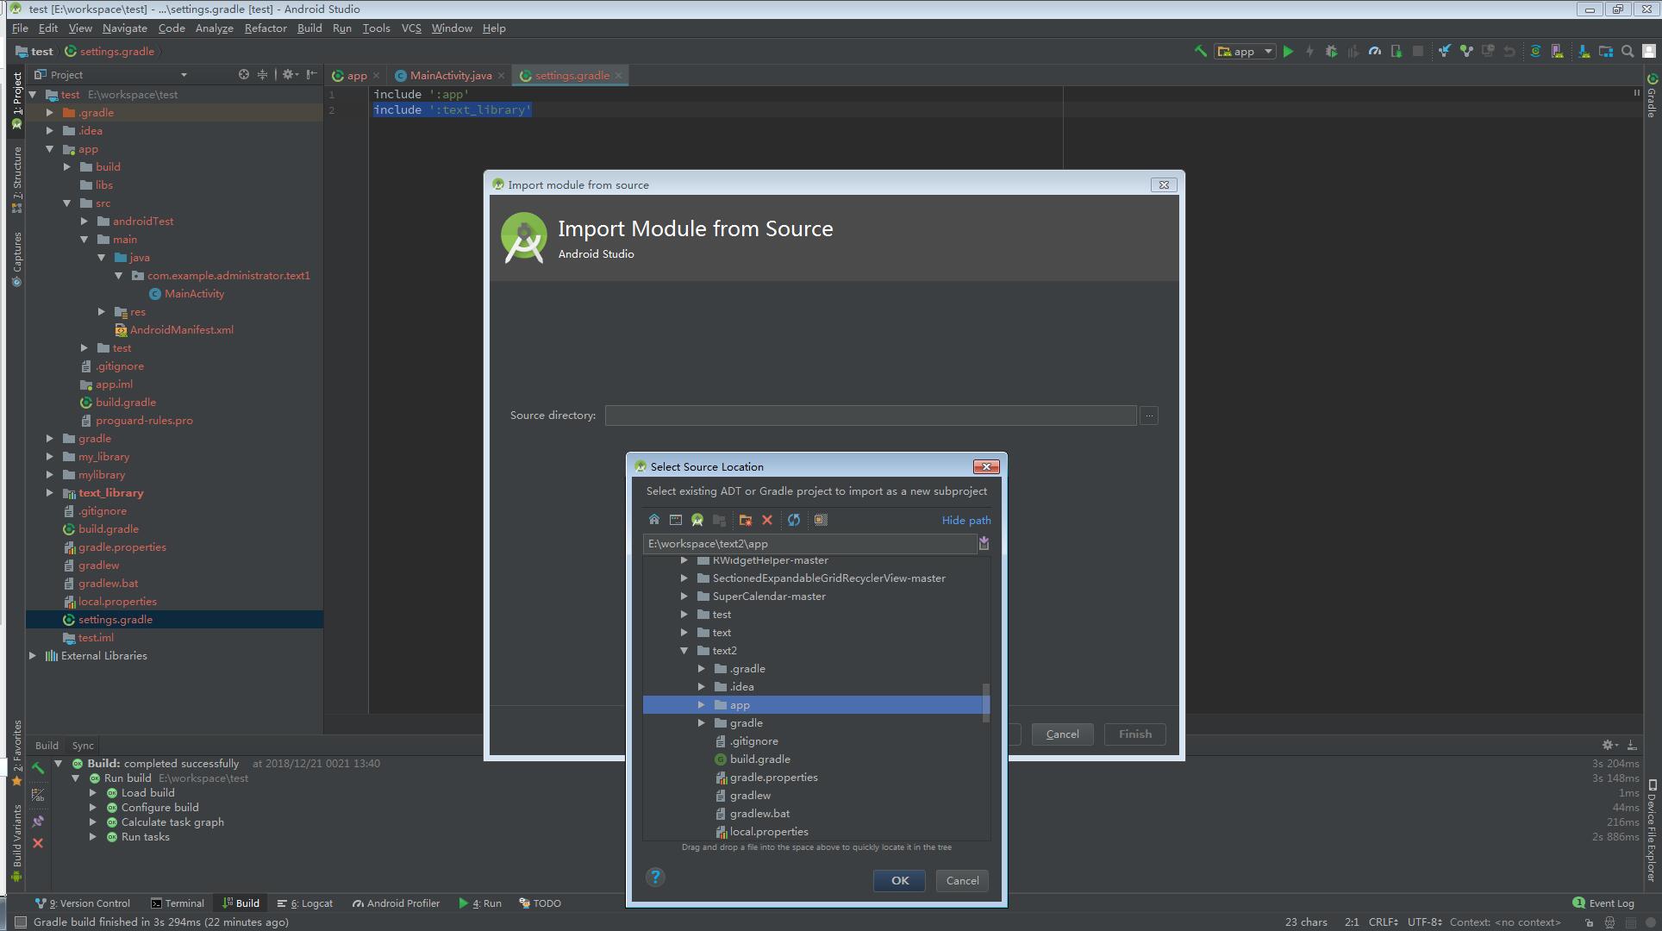Click the New Folder icon in chooser

[x=745, y=520]
